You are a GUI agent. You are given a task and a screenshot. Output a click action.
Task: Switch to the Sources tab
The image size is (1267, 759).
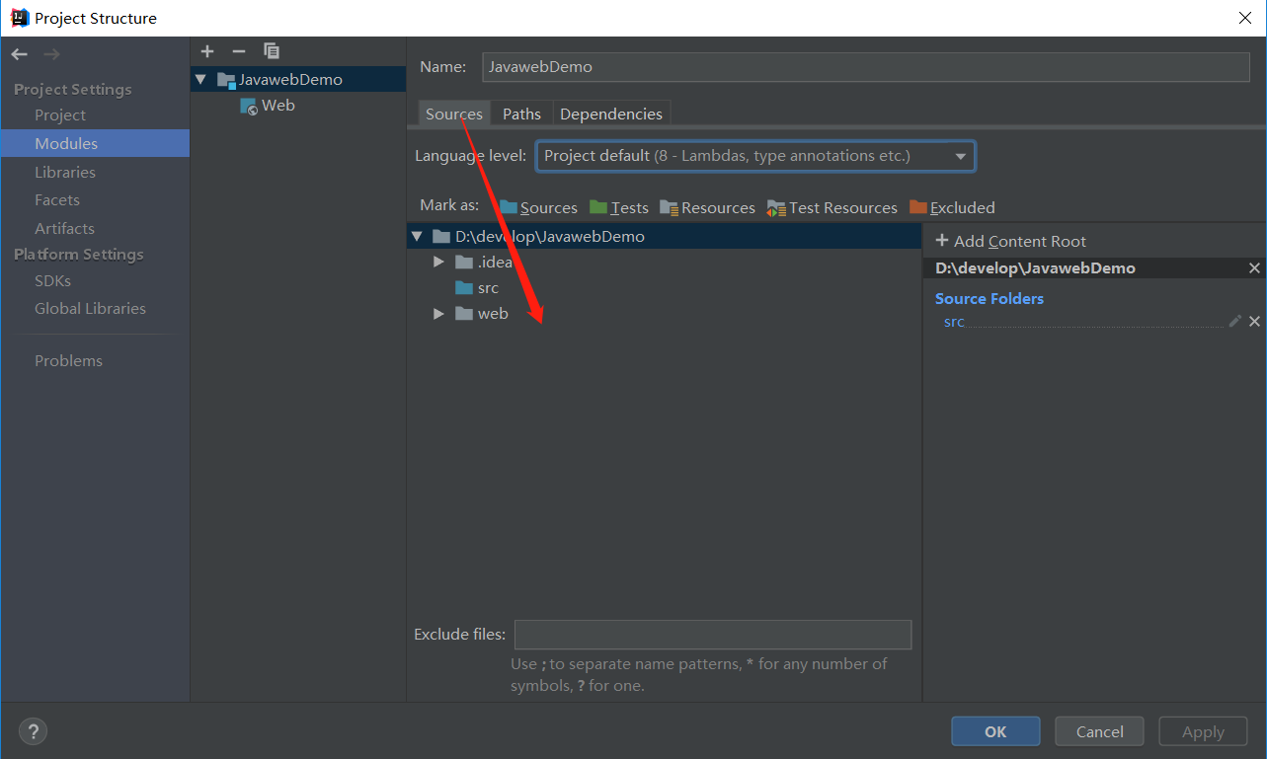pyautogui.click(x=454, y=114)
